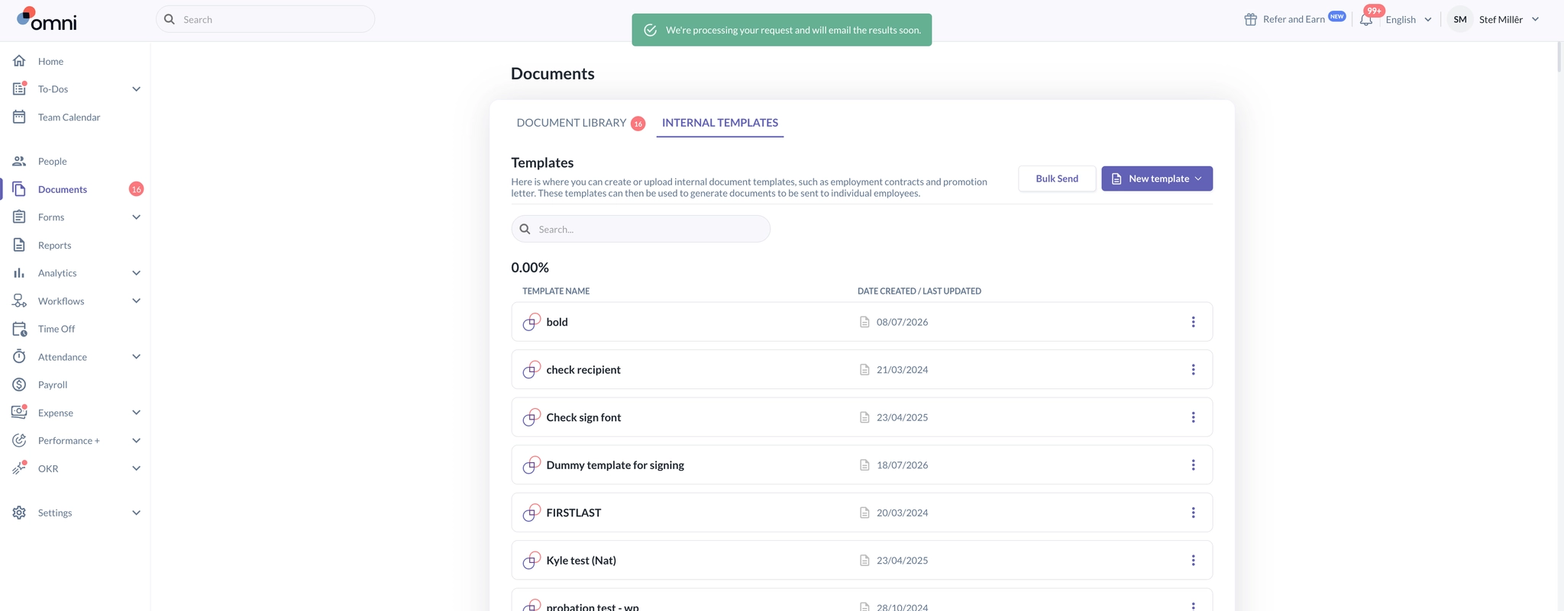
Task: Open Home from the sidebar
Action: coord(50,61)
